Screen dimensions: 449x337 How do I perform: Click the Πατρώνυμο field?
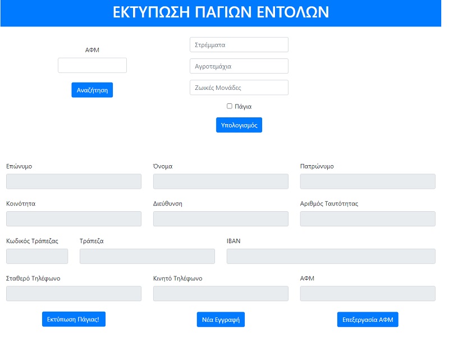pos(368,181)
